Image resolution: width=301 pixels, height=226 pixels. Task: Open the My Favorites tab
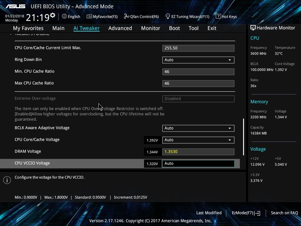pos(28,28)
